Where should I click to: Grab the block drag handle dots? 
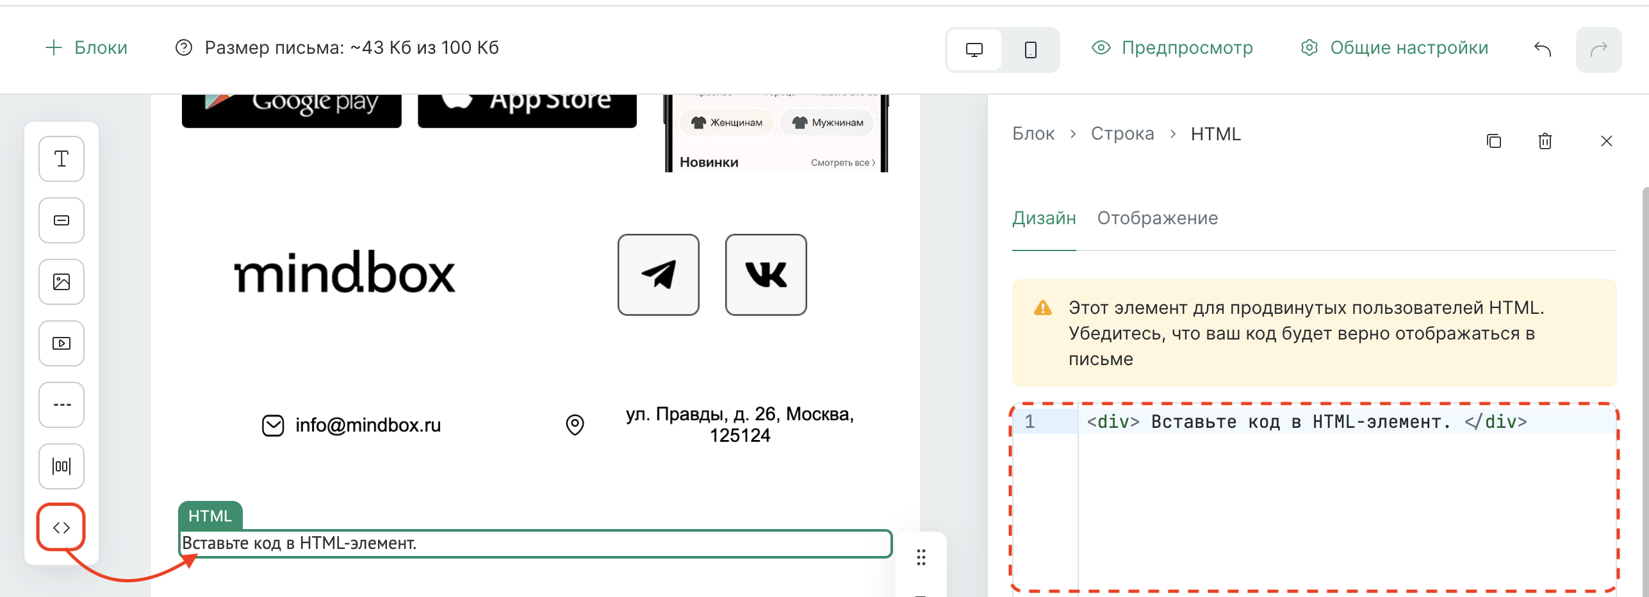coord(921,557)
